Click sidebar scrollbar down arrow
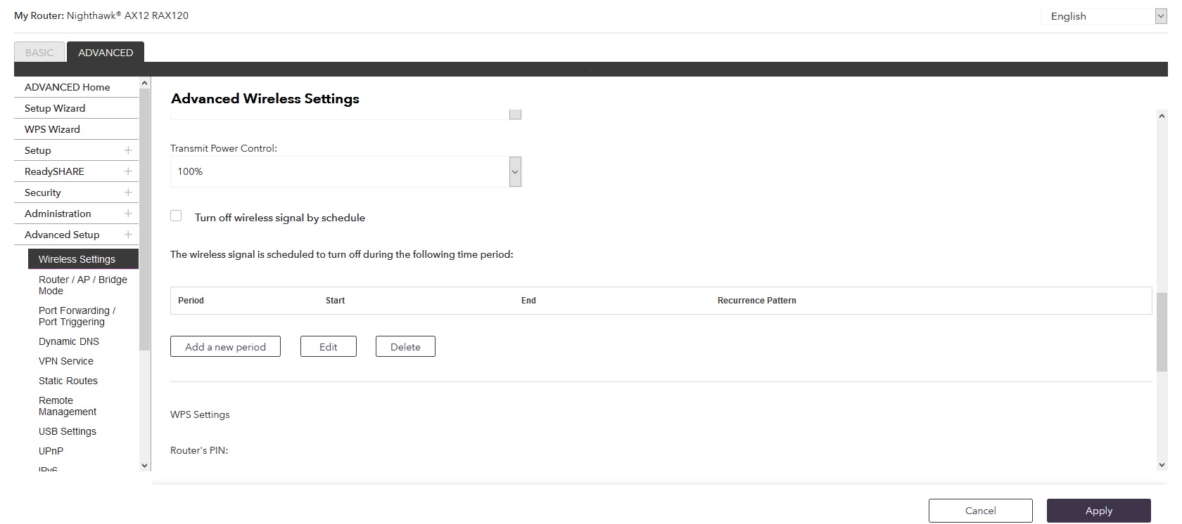Image resolution: width=1182 pixels, height=524 pixels. [x=145, y=465]
